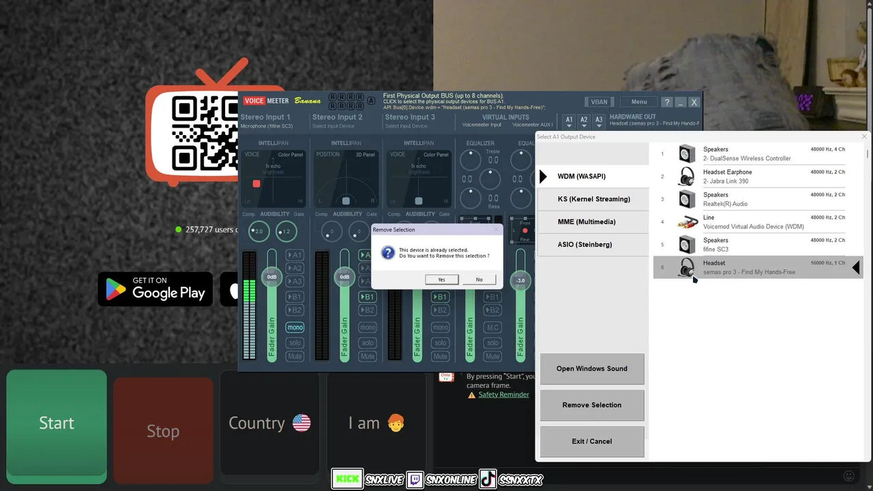Open the A3 hardware output dropdown
The image size is (873, 491).
[599, 121]
